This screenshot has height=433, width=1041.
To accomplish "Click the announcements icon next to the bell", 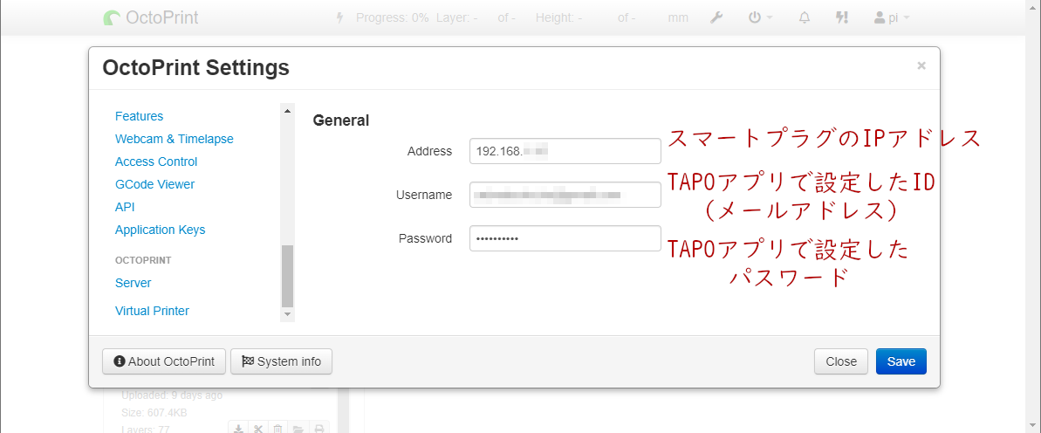I will coord(842,17).
